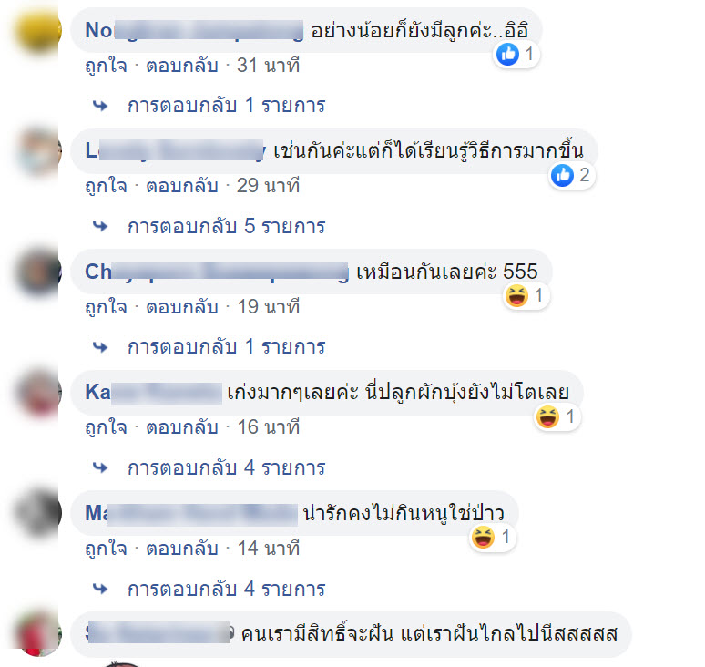Open the avatar beside the ผักบุ้ง comment
705x667 pixels.
38,393
